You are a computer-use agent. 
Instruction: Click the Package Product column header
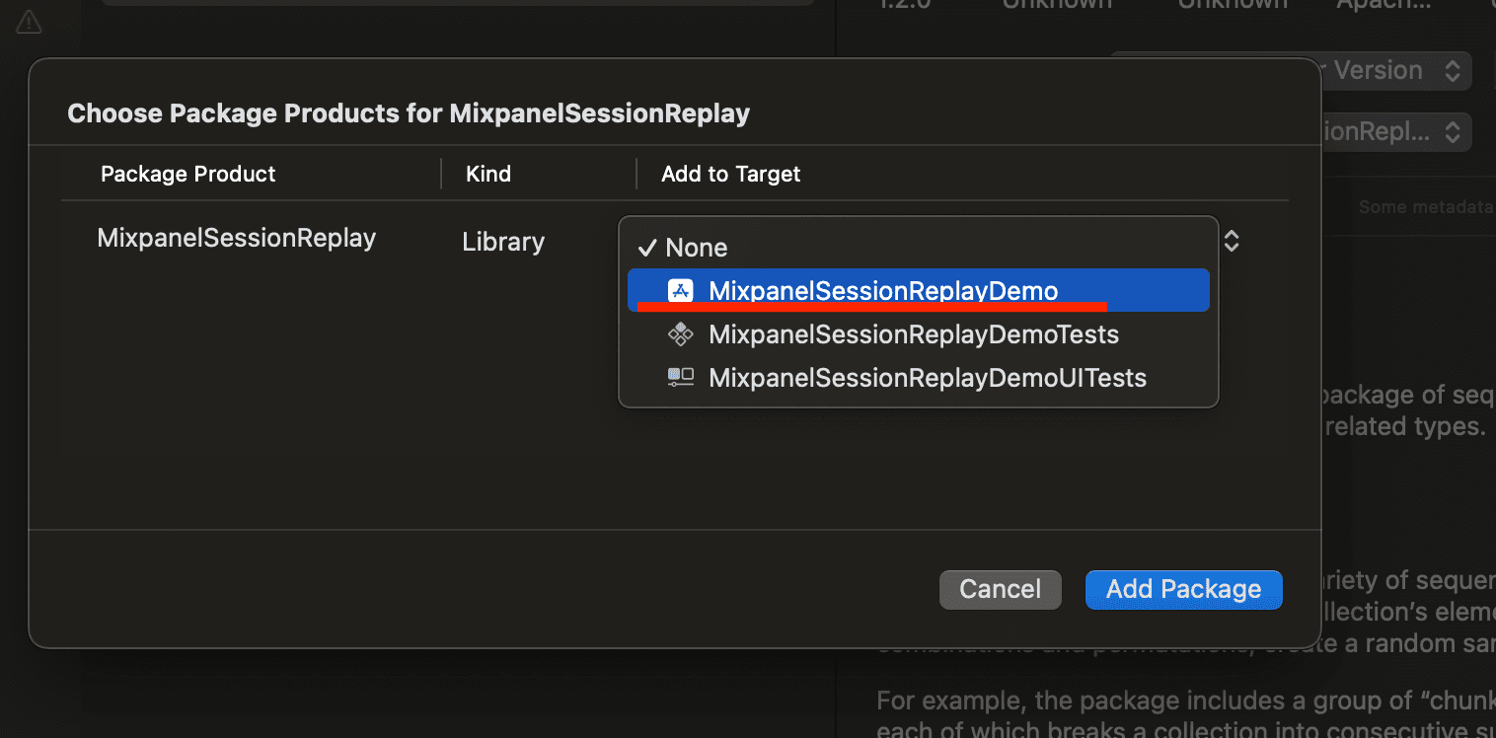[188, 174]
